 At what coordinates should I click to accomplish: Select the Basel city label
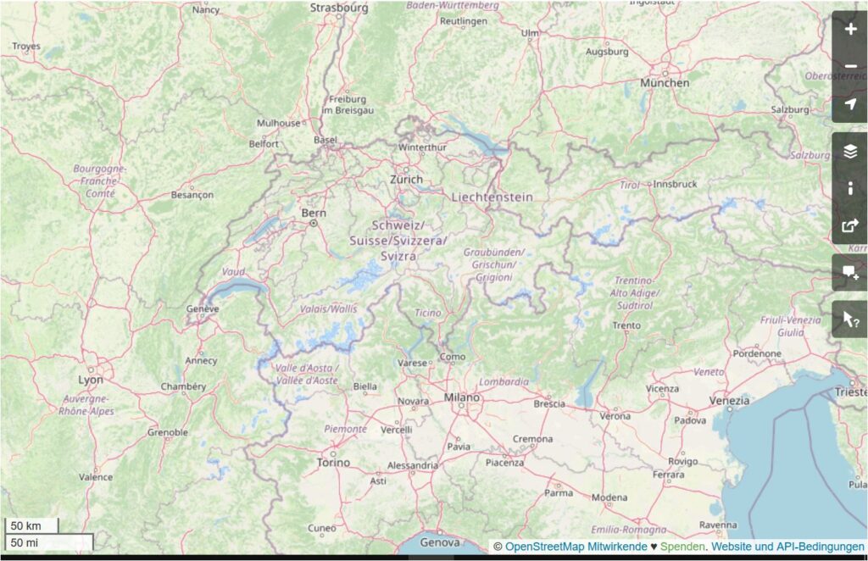coord(325,140)
